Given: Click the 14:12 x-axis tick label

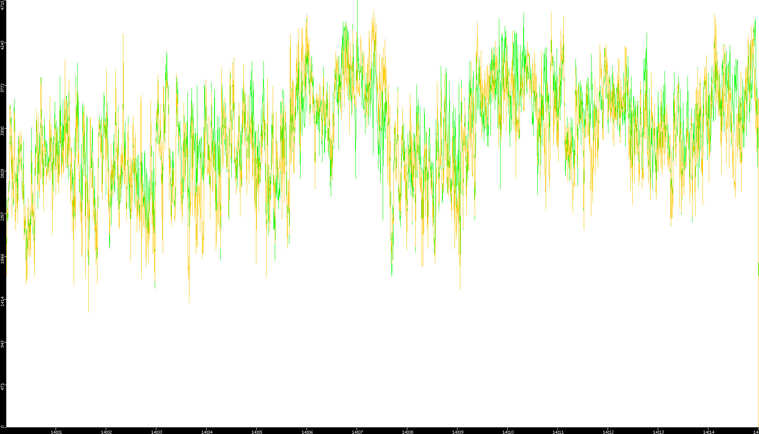Looking at the screenshot, I should point(608,431).
